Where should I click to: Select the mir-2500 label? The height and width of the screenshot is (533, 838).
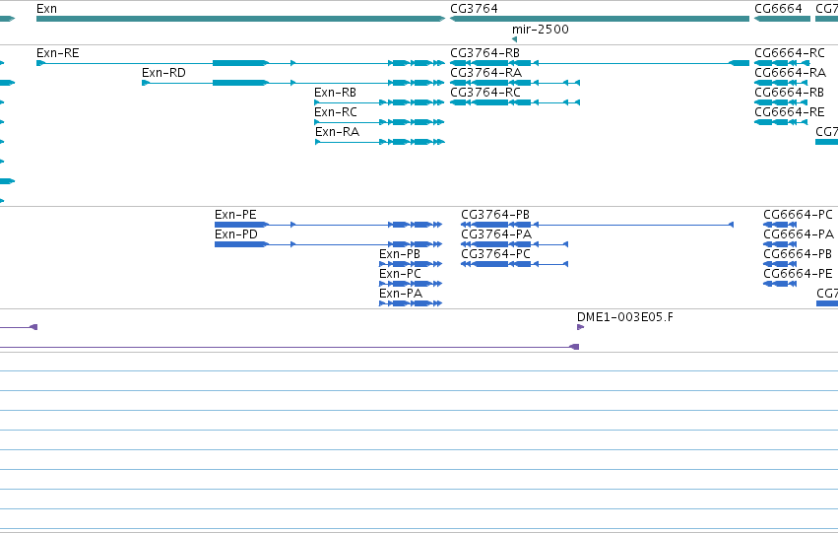pos(541,30)
